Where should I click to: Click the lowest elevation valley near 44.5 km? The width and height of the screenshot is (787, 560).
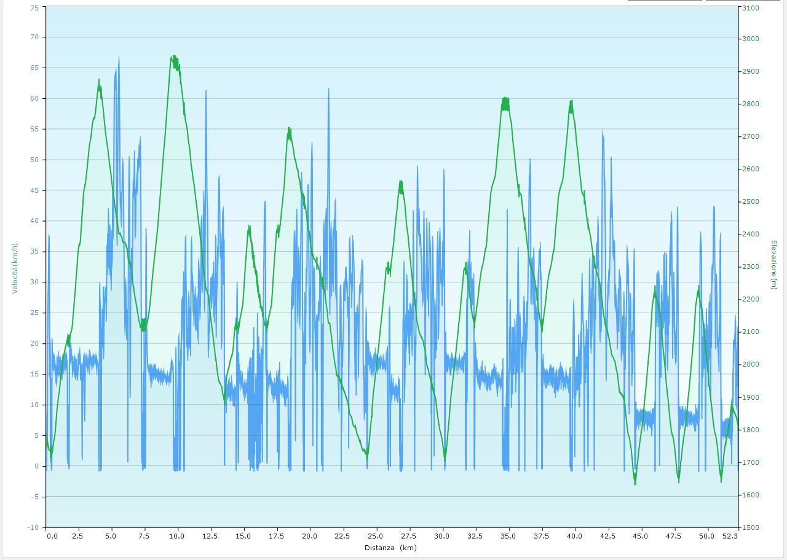pos(635,483)
